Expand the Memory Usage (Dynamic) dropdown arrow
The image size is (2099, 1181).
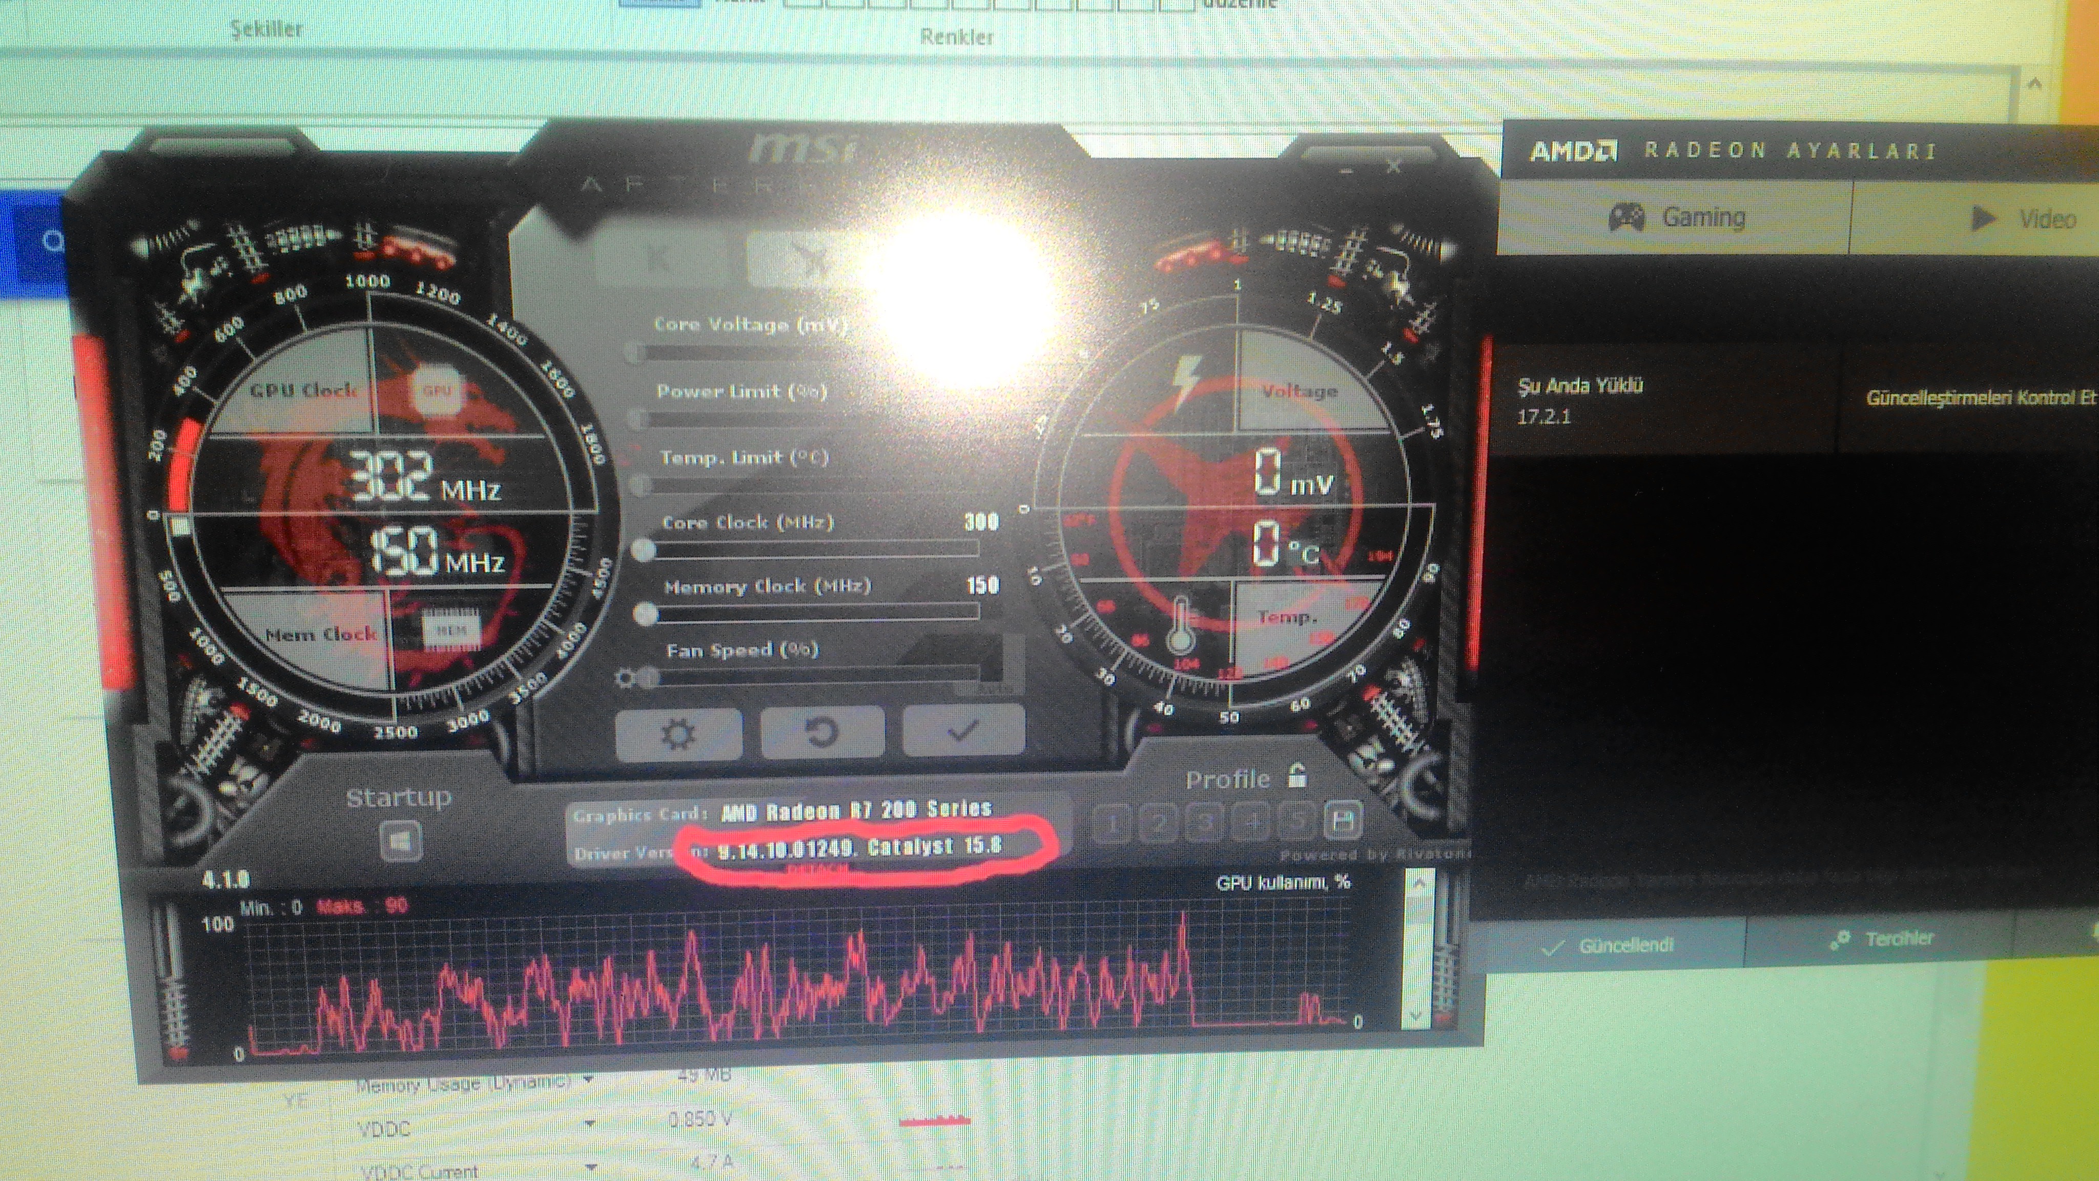588,1080
